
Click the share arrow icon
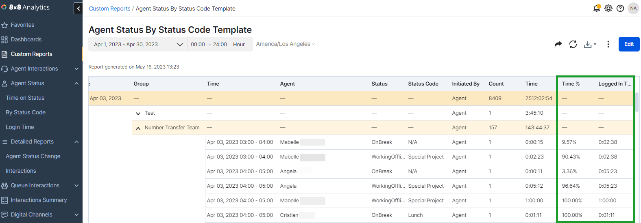pos(558,44)
